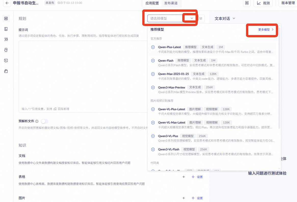Click the Qwen3-VL-Flash model icon

click(x=153, y=149)
